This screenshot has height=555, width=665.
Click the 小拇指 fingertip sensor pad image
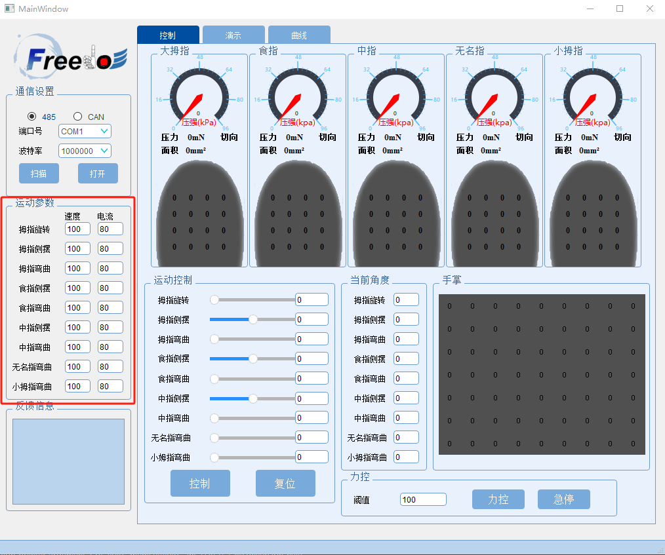click(x=593, y=214)
